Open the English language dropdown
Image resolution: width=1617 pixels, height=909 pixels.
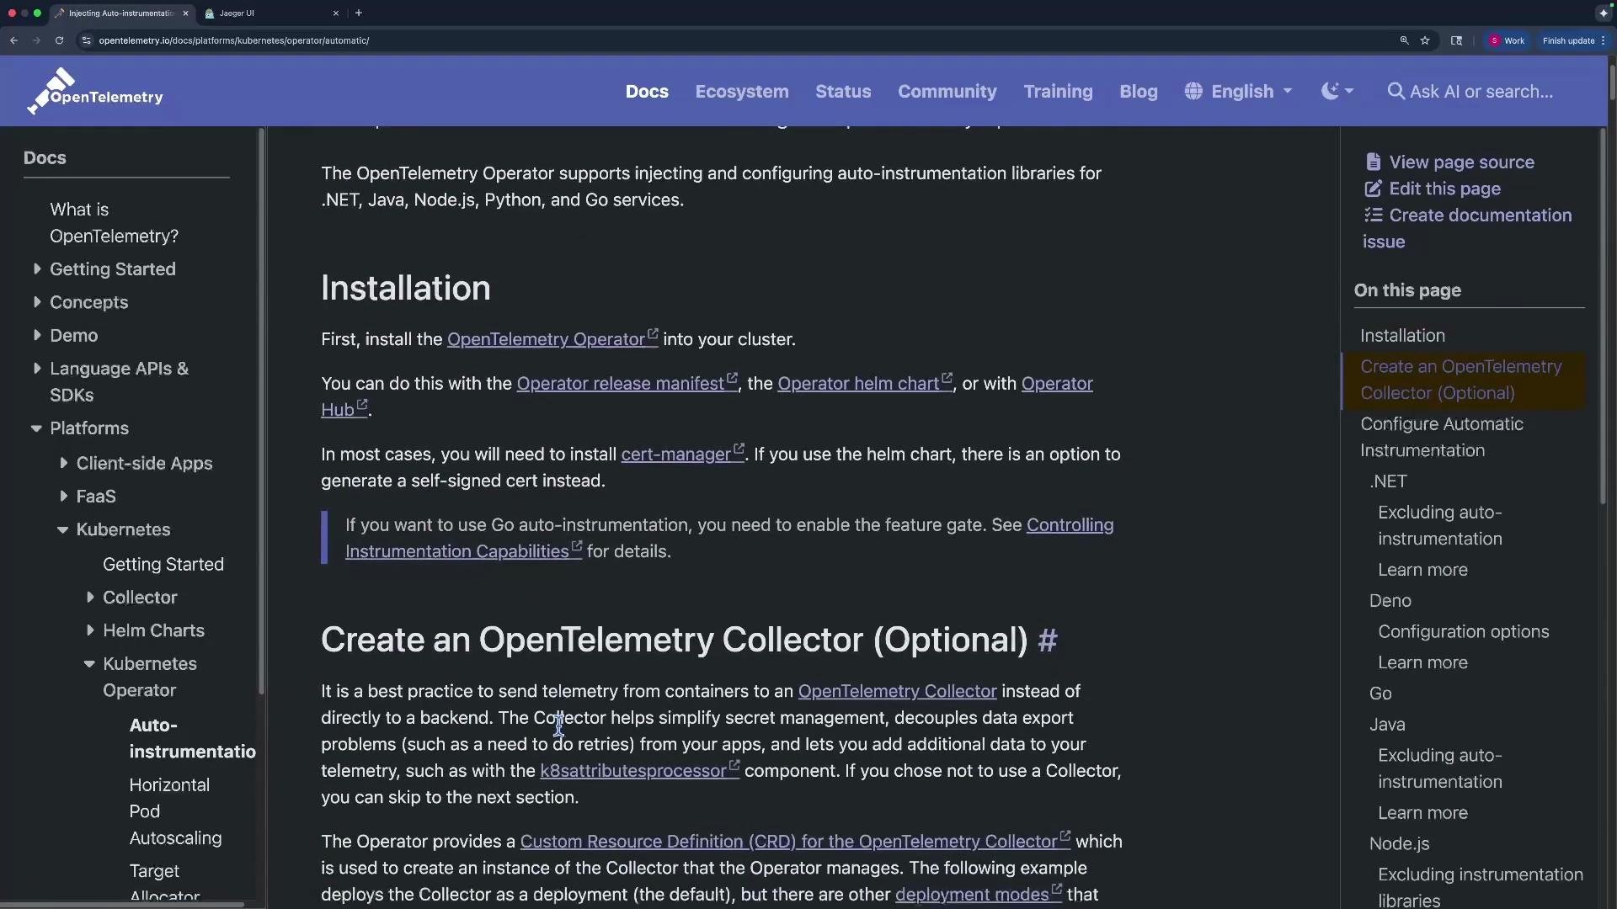point(1238,91)
